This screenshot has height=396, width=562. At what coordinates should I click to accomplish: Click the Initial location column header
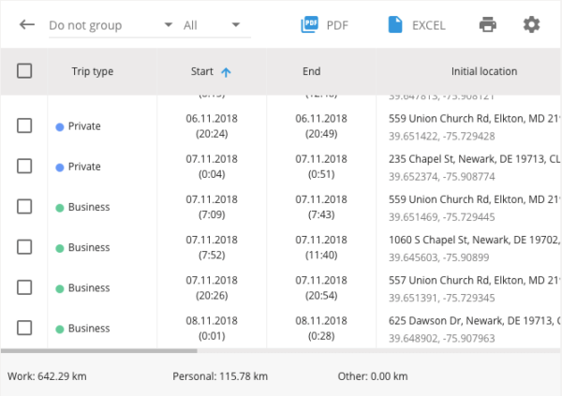(483, 71)
